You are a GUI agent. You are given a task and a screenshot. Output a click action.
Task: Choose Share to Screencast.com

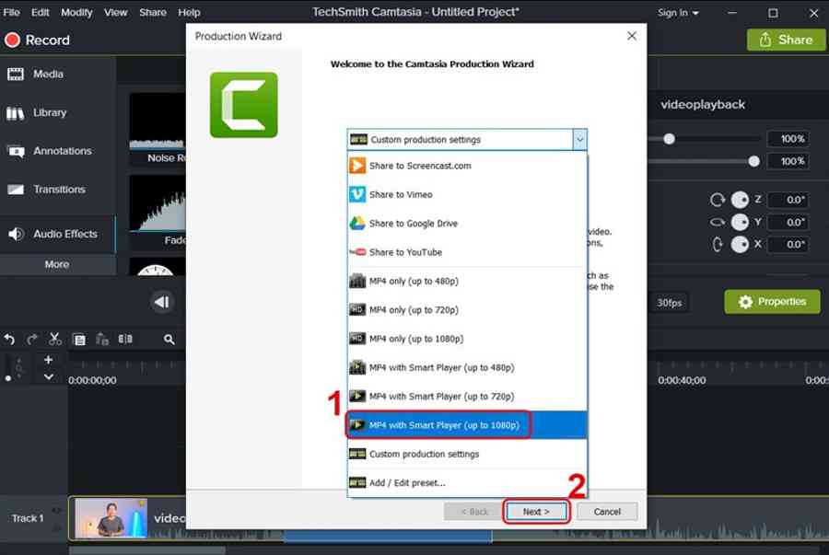[x=467, y=166]
